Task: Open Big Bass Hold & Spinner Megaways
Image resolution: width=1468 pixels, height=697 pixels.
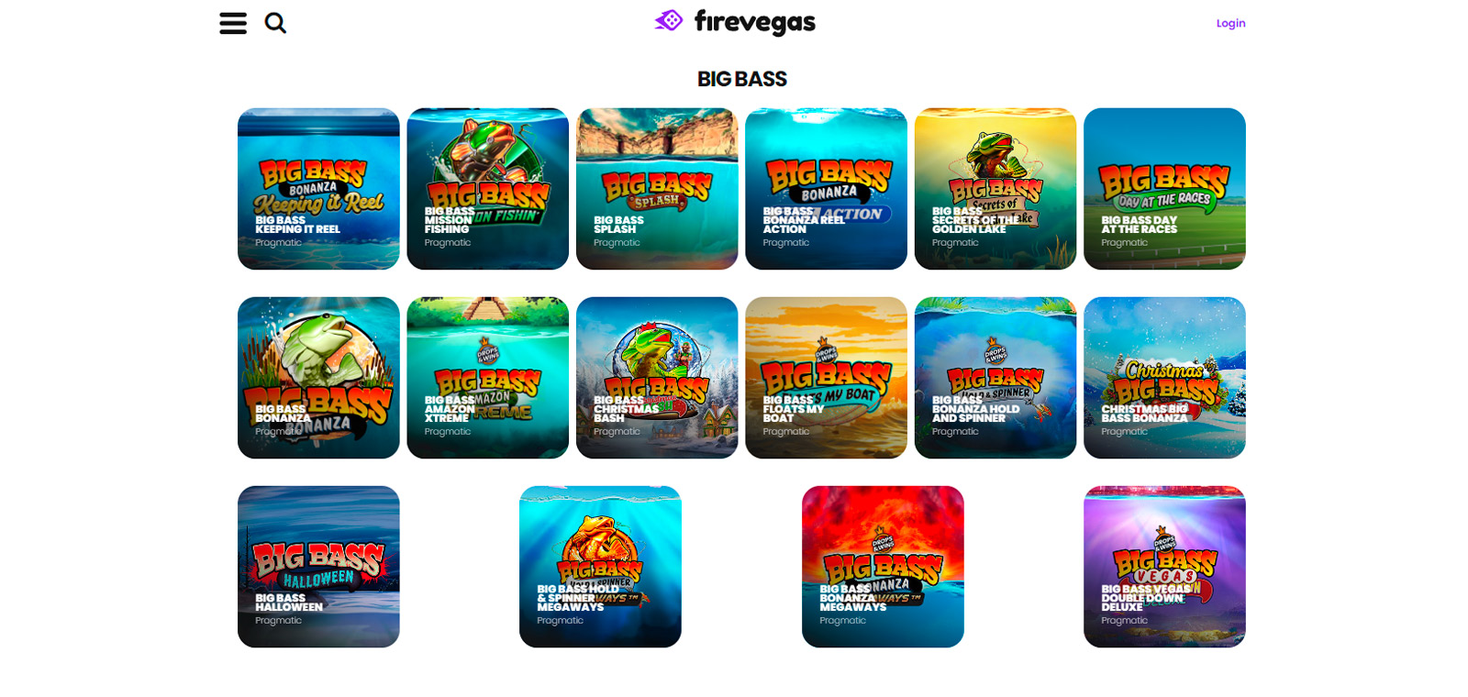Action: click(600, 567)
